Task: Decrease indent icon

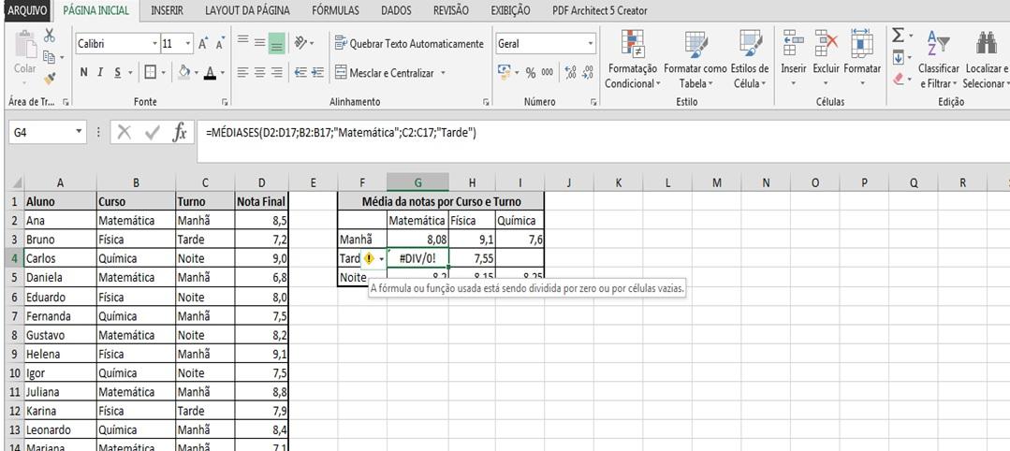Action: click(x=300, y=73)
